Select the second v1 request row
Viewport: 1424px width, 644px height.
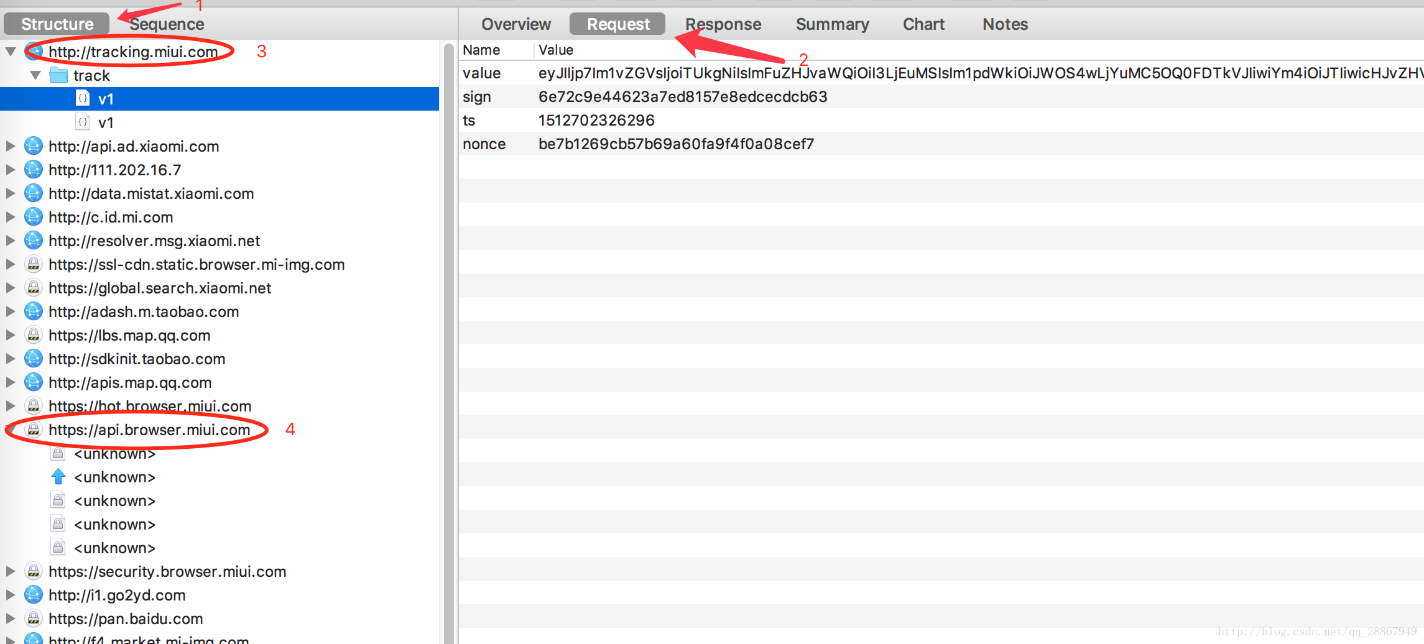pyautogui.click(x=220, y=122)
